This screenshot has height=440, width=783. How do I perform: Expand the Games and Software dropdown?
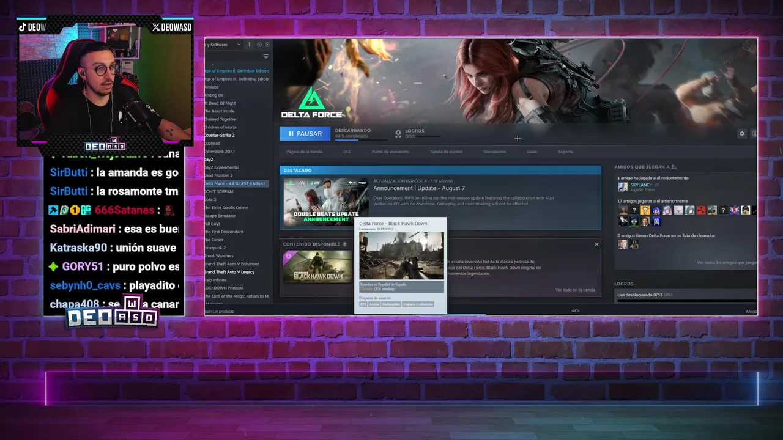(x=223, y=45)
